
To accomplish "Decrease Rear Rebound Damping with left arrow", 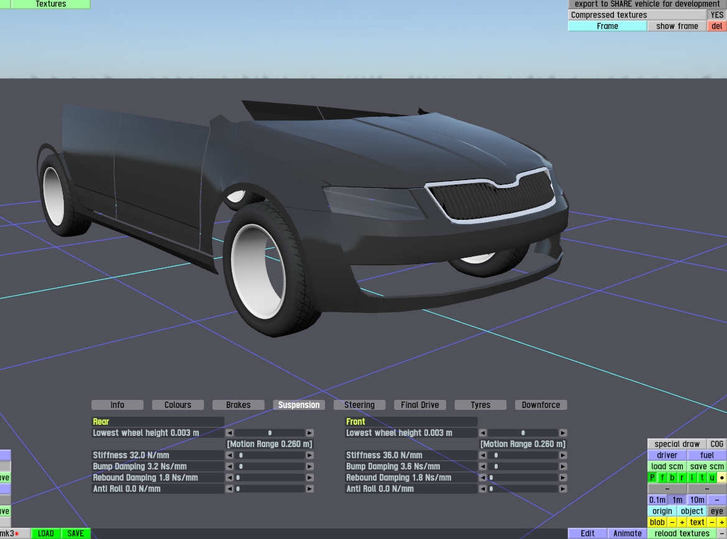I will pyautogui.click(x=229, y=478).
